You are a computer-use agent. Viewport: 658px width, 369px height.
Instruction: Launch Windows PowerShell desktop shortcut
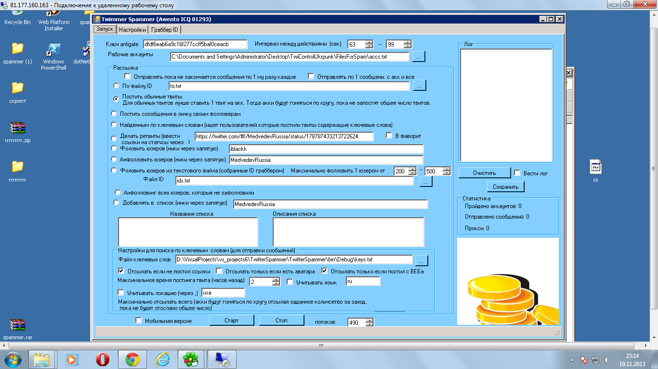click(x=53, y=57)
